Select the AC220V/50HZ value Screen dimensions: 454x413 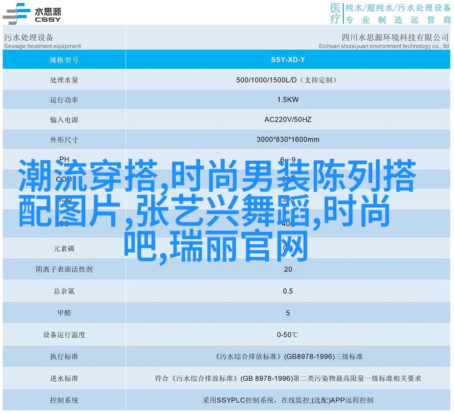(x=288, y=119)
